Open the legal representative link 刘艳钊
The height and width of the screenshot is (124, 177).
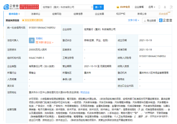tap(39, 38)
